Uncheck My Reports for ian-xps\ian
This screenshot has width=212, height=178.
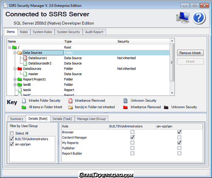179,142
